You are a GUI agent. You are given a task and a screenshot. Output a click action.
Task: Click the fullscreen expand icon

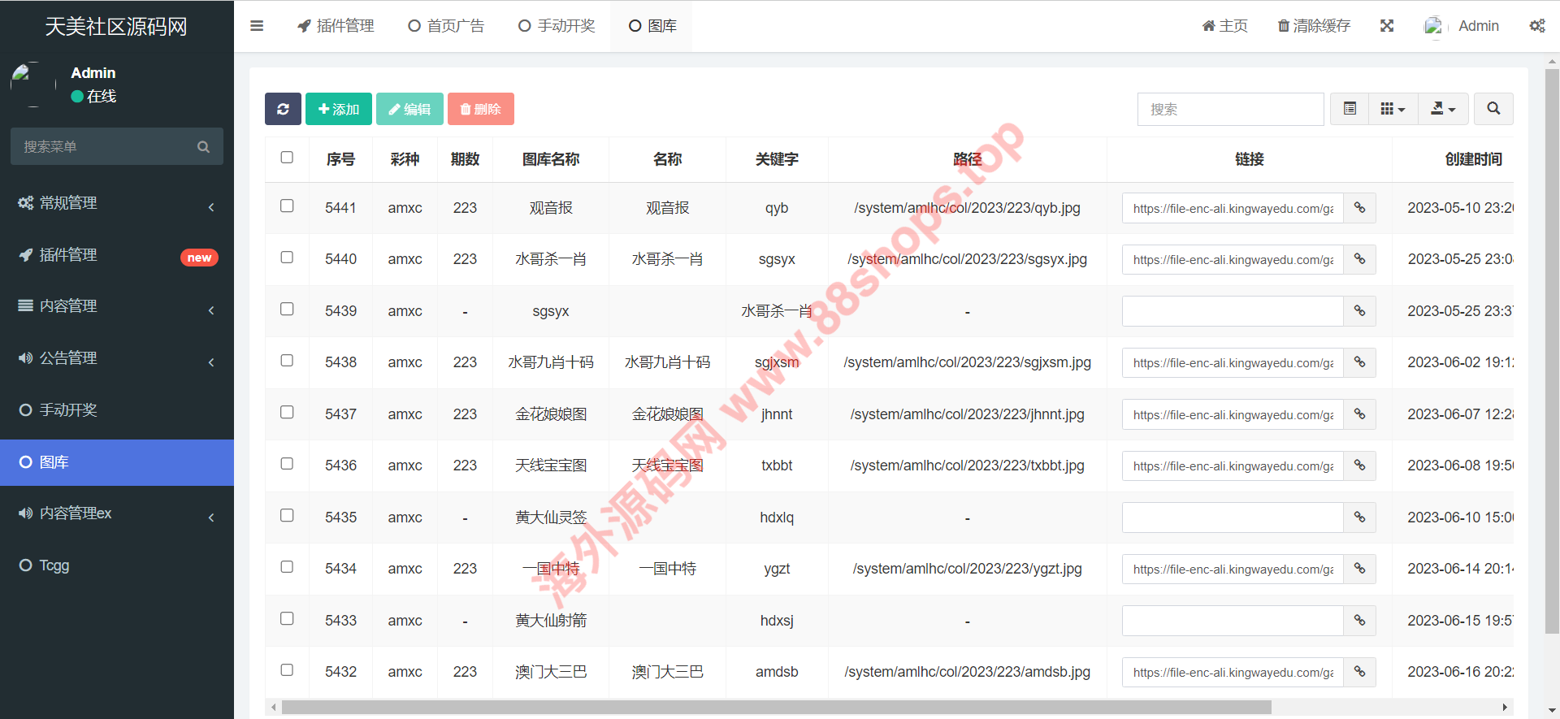(1387, 26)
